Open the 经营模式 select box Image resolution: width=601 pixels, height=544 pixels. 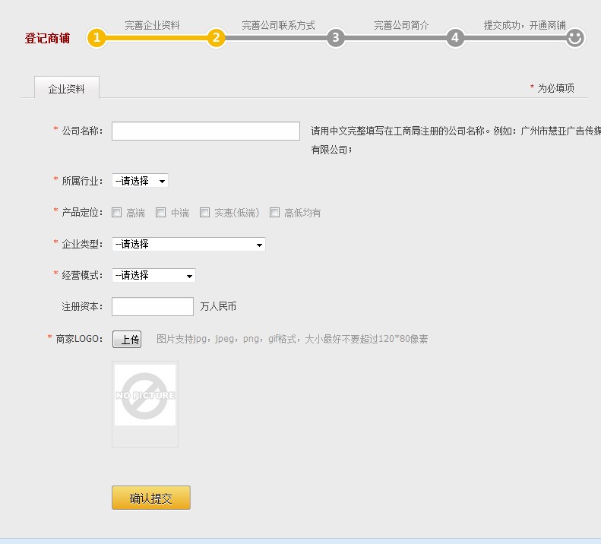click(153, 275)
